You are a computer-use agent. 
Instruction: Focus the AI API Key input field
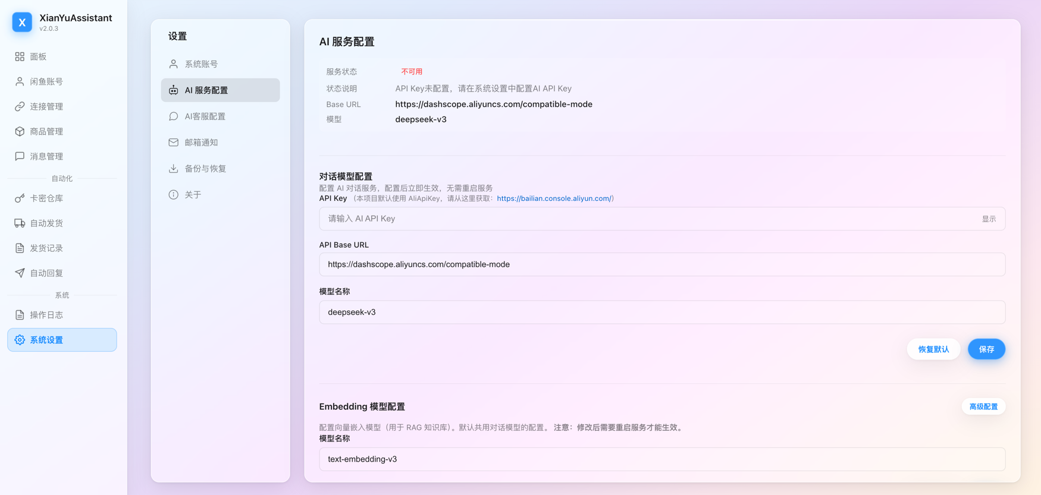[x=662, y=219]
